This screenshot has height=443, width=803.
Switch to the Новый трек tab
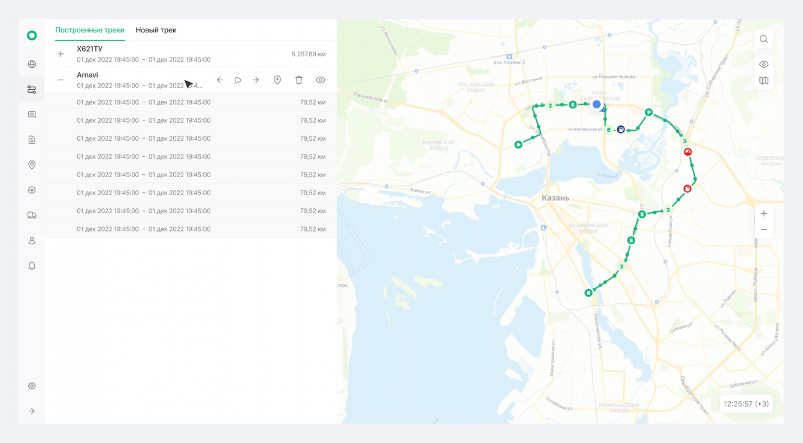(156, 30)
